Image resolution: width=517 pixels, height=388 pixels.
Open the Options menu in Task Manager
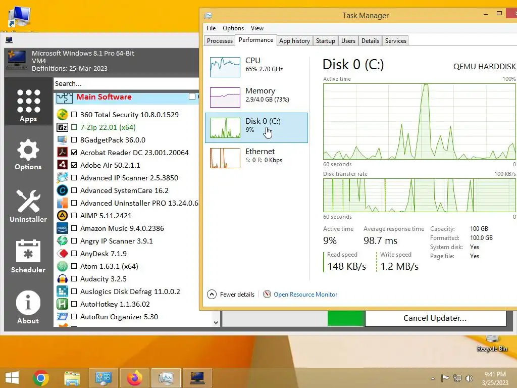coord(233,28)
